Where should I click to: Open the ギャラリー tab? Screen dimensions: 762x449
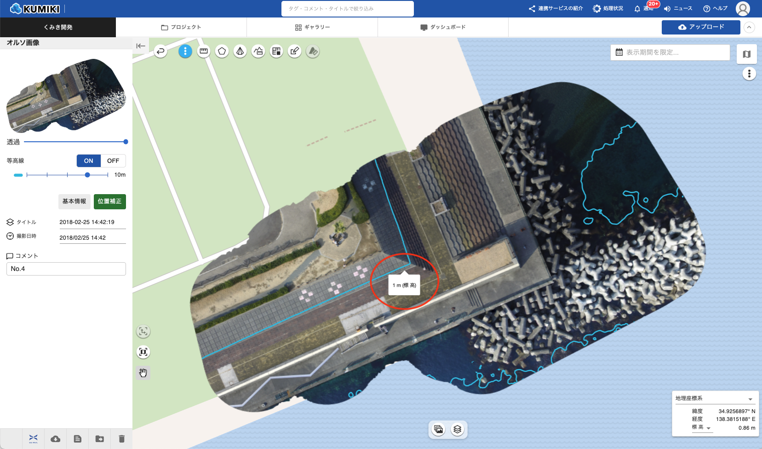(x=312, y=27)
